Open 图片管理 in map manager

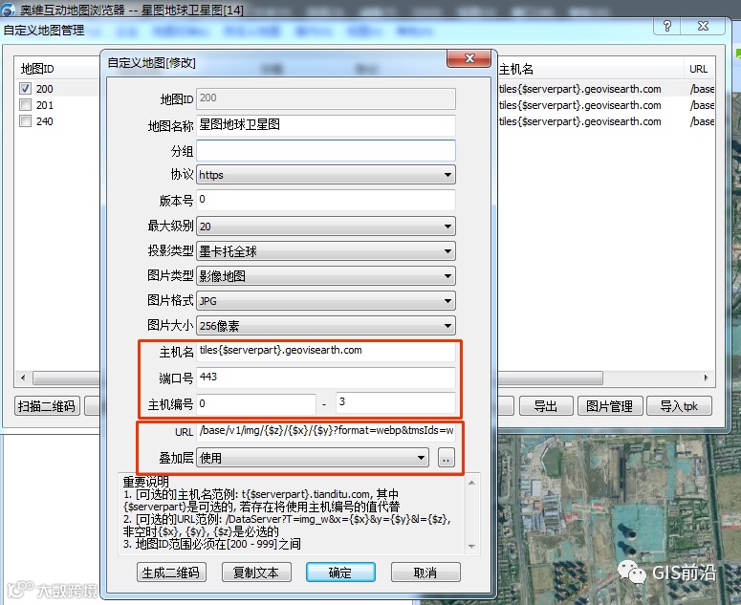click(x=610, y=405)
